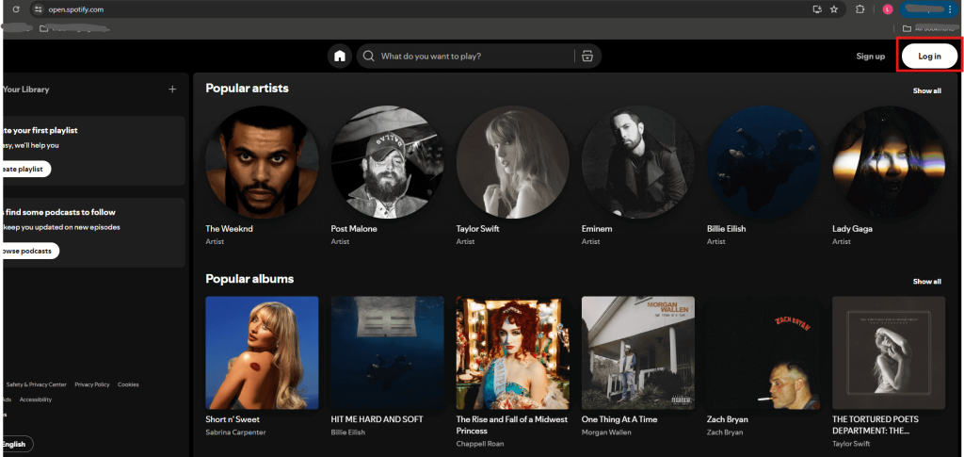Click One Thing At A Time title text
This screenshot has height=457, width=964.
(619, 419)
